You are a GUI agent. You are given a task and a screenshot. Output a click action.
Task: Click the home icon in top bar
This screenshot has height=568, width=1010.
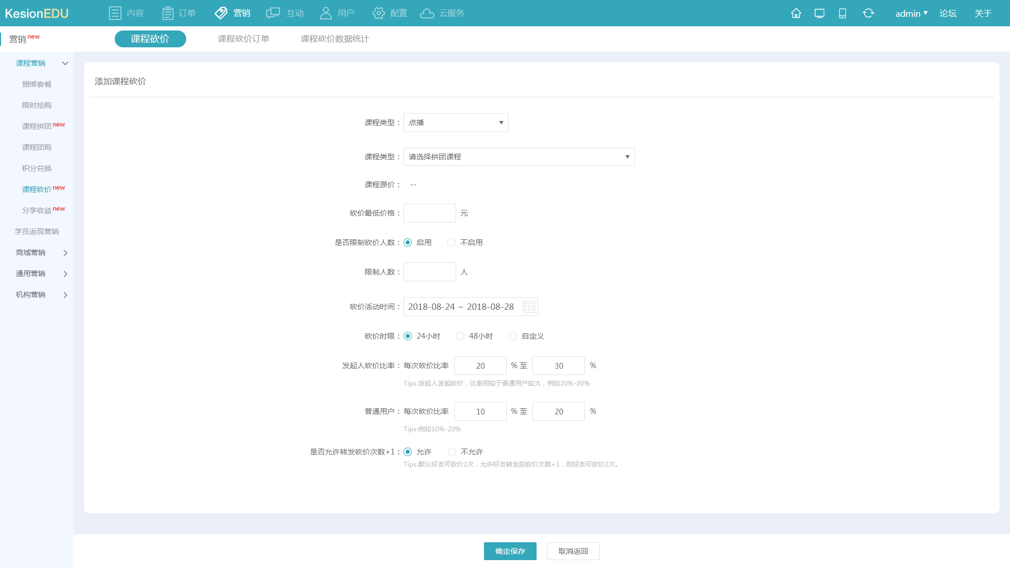click(x=796, y=13)
